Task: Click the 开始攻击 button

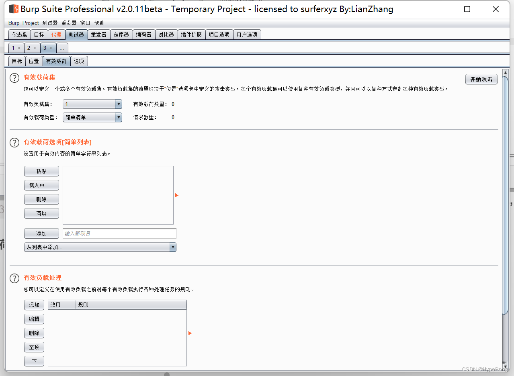Action: (481, 79)
